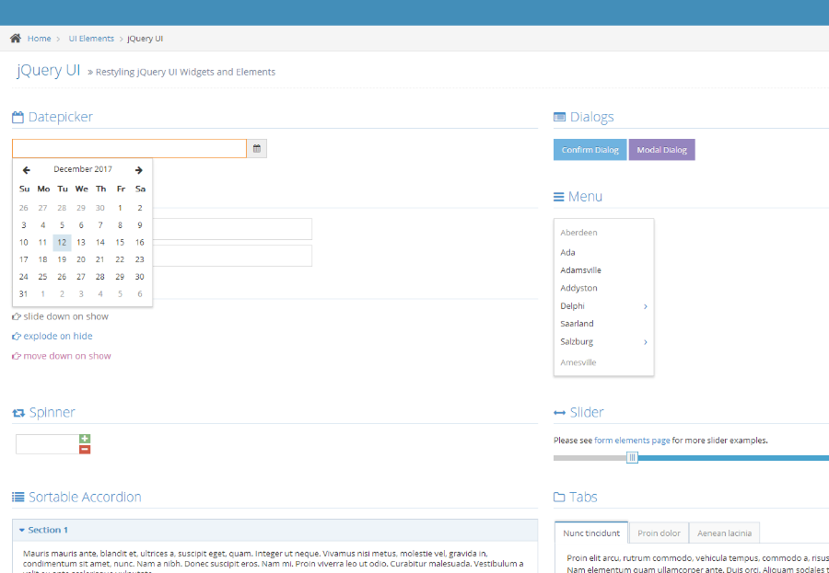The image size is (829, 573).
Task: Switch to the Proin dolor tab
Action: pos(659,533)
